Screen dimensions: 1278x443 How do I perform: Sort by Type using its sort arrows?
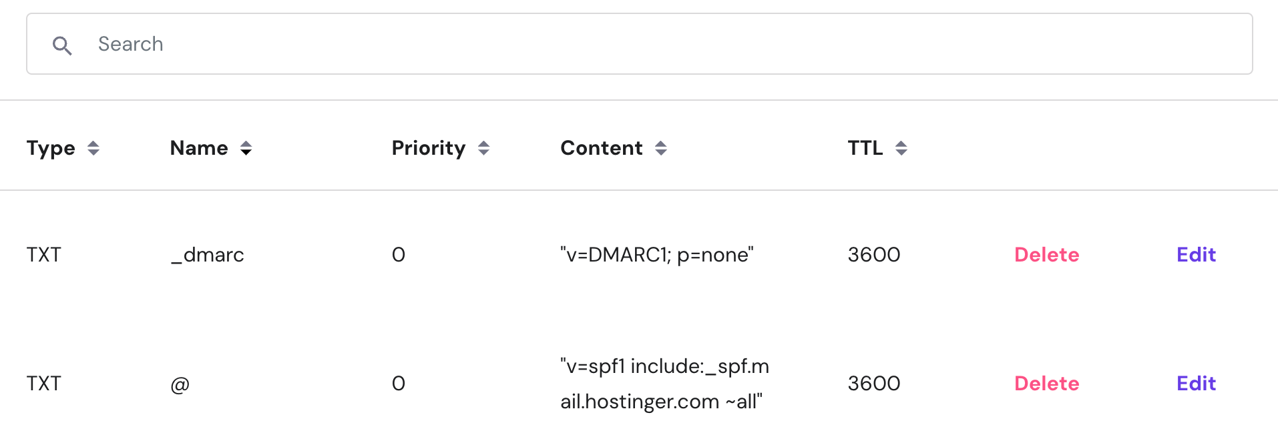pos(93,148)
